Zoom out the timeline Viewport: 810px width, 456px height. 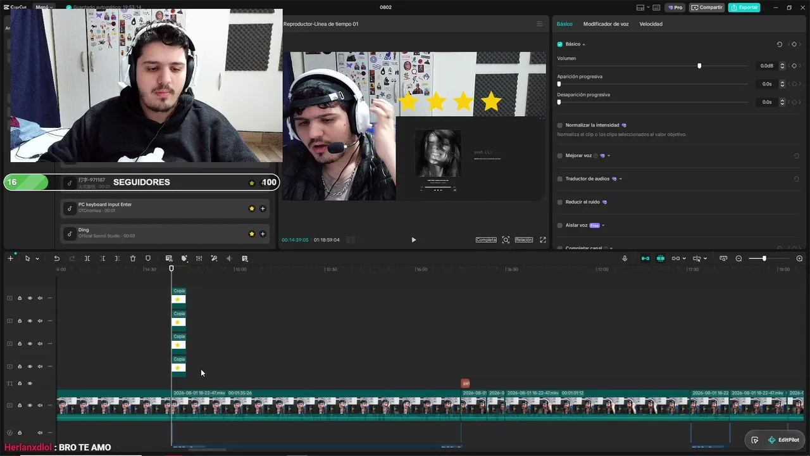point(738,258)
